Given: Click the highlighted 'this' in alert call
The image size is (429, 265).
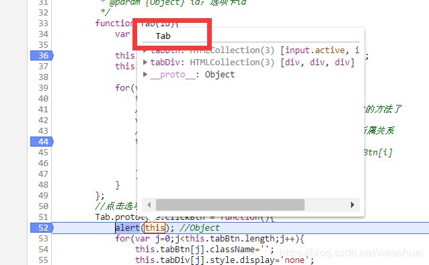Looking at the screenshot, I should point(155,228).
